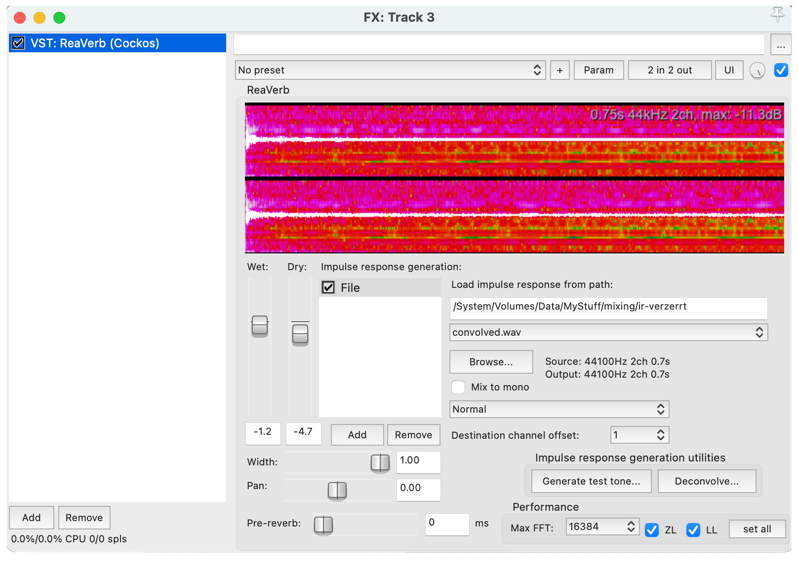Image resolution: width=798 pixels, height=562 pixels.
Task: Click the Dry level fader
Action: pos(300,335)
